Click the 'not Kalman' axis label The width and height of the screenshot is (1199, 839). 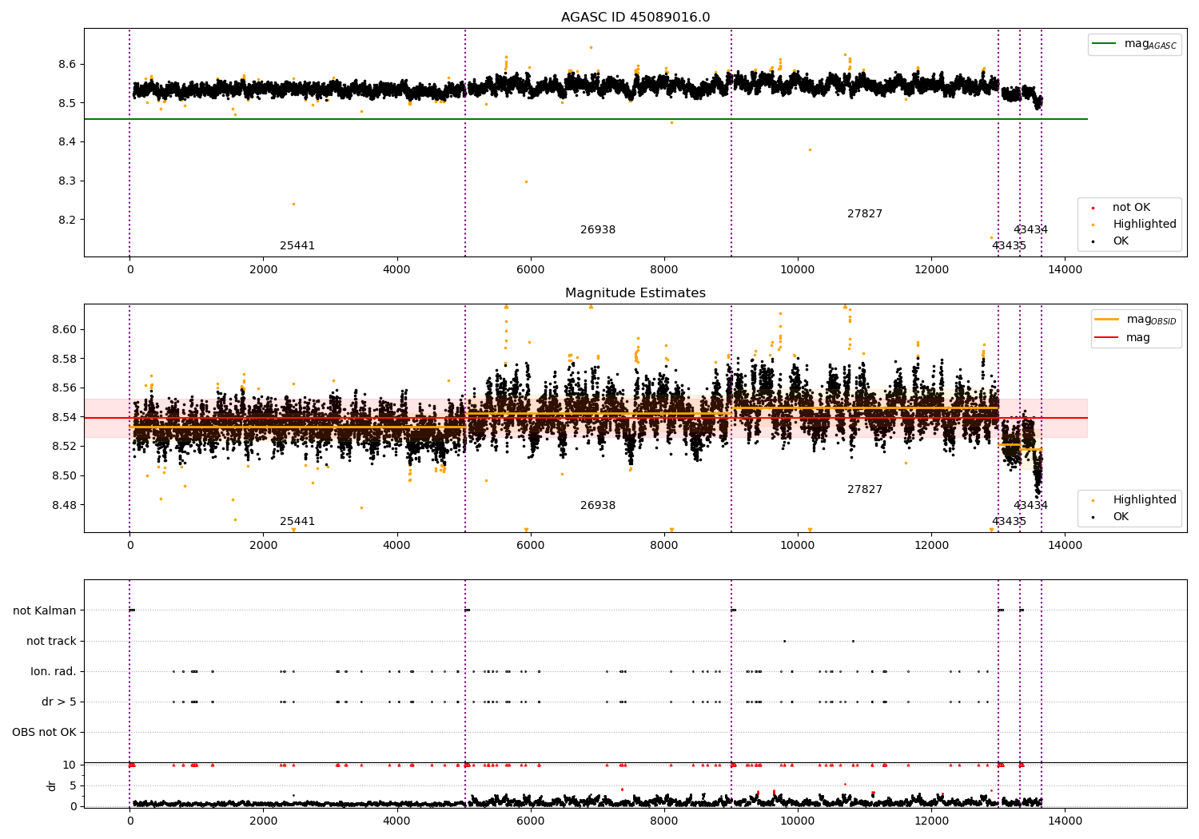45,610
